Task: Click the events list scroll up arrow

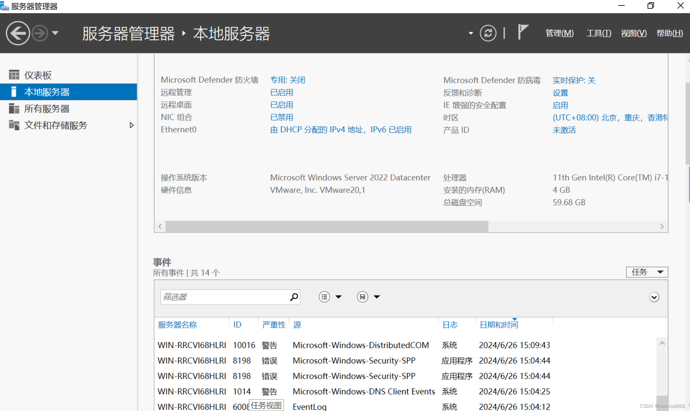Action: [662, 343]
